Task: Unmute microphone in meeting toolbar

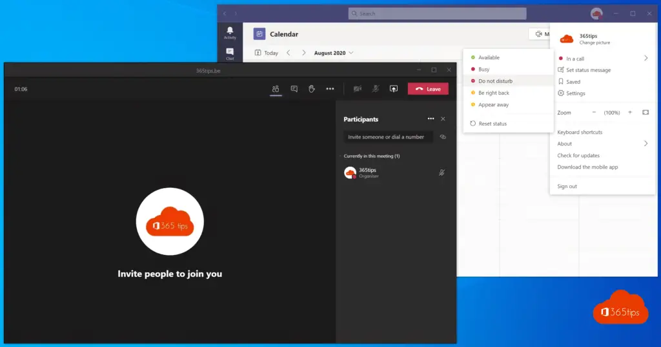Action: point(375,89)
